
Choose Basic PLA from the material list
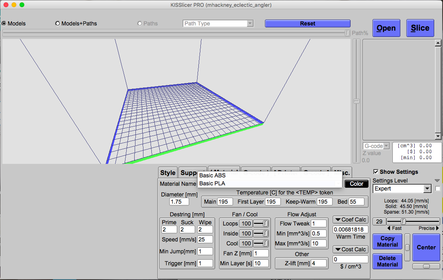[x=212, y=183]
